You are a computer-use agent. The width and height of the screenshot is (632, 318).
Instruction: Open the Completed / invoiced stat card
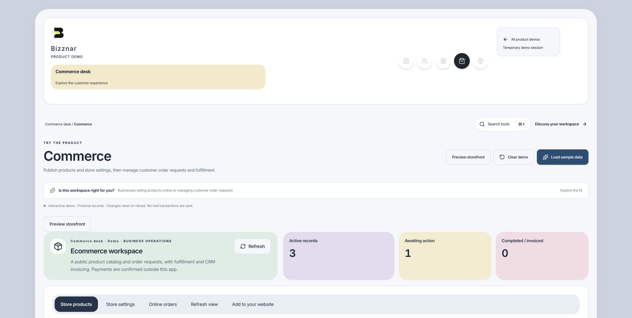(542, 256)
